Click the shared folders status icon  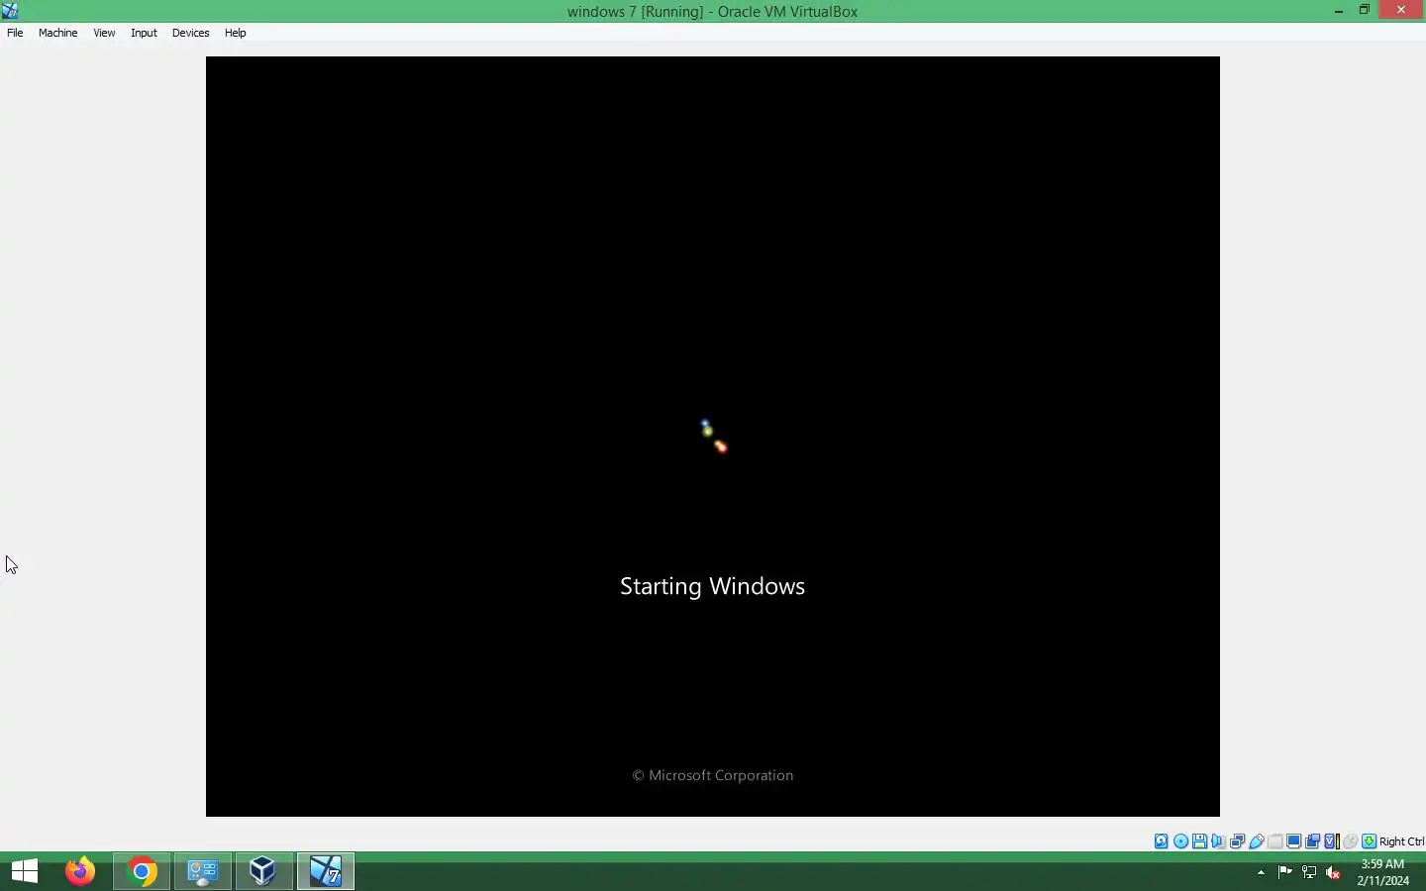pos(1275,841)
